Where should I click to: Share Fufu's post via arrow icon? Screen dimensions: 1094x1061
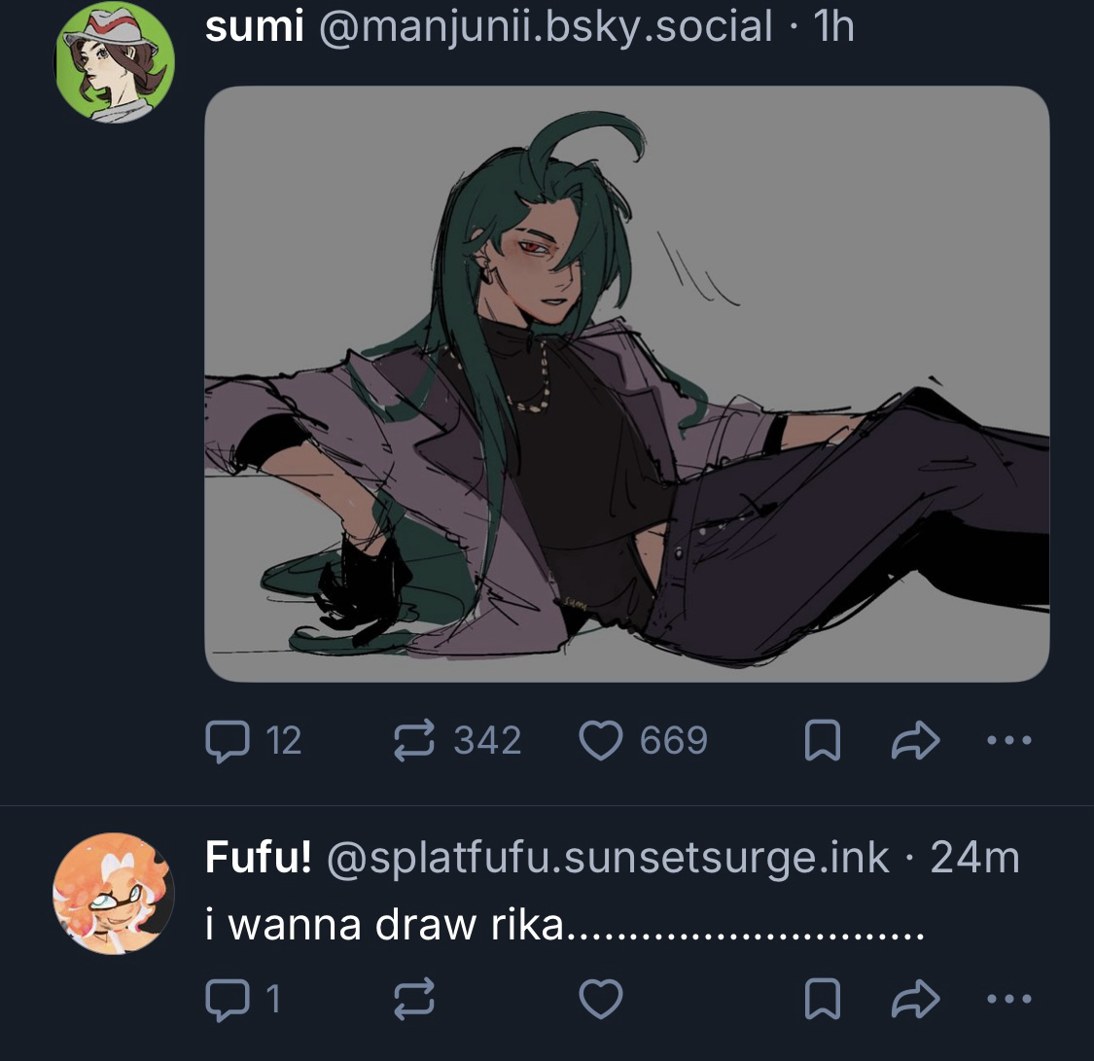915,999
